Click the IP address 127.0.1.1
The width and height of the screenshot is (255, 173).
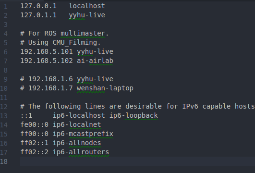[38, 15]
